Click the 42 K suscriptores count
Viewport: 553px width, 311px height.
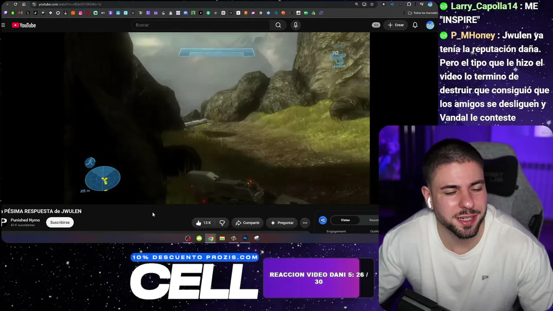point(22,225)
